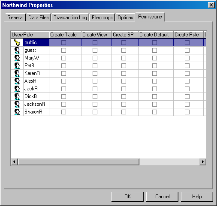
Task: Enable Create Rule for SharonR
Action: [x=187, y=112]
